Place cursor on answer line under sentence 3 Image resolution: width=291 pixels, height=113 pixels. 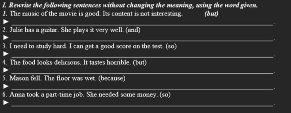142,55
